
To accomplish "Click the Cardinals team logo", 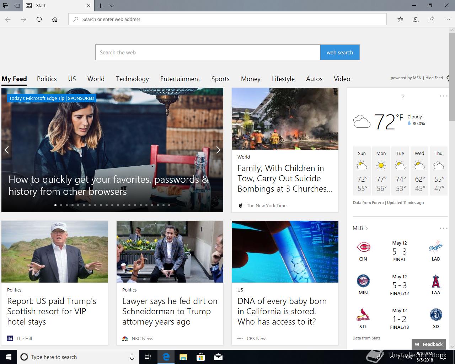I will tap(363, 315).
